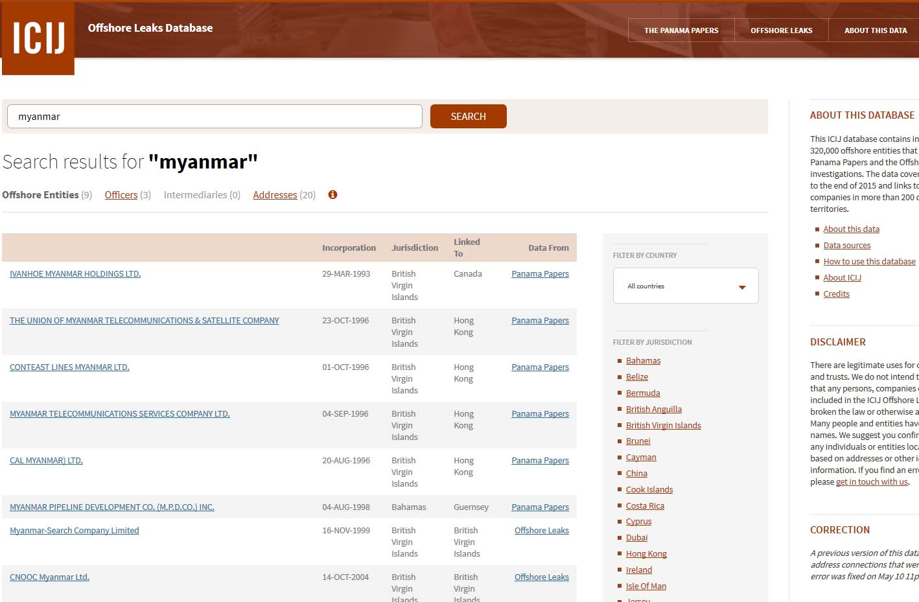The image size is (919, 602).
Task: Click the Search button
Action: [469, 117]
